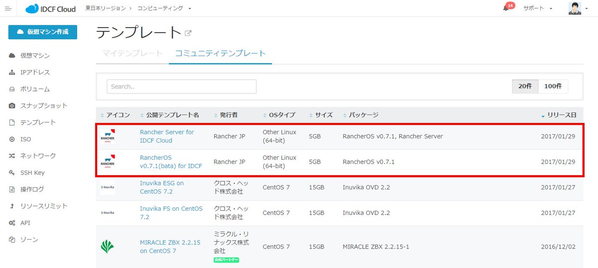Screen dimensions: 598x268
Task: Select コミュニティテンプレート tab
Action: click(220, 53)
